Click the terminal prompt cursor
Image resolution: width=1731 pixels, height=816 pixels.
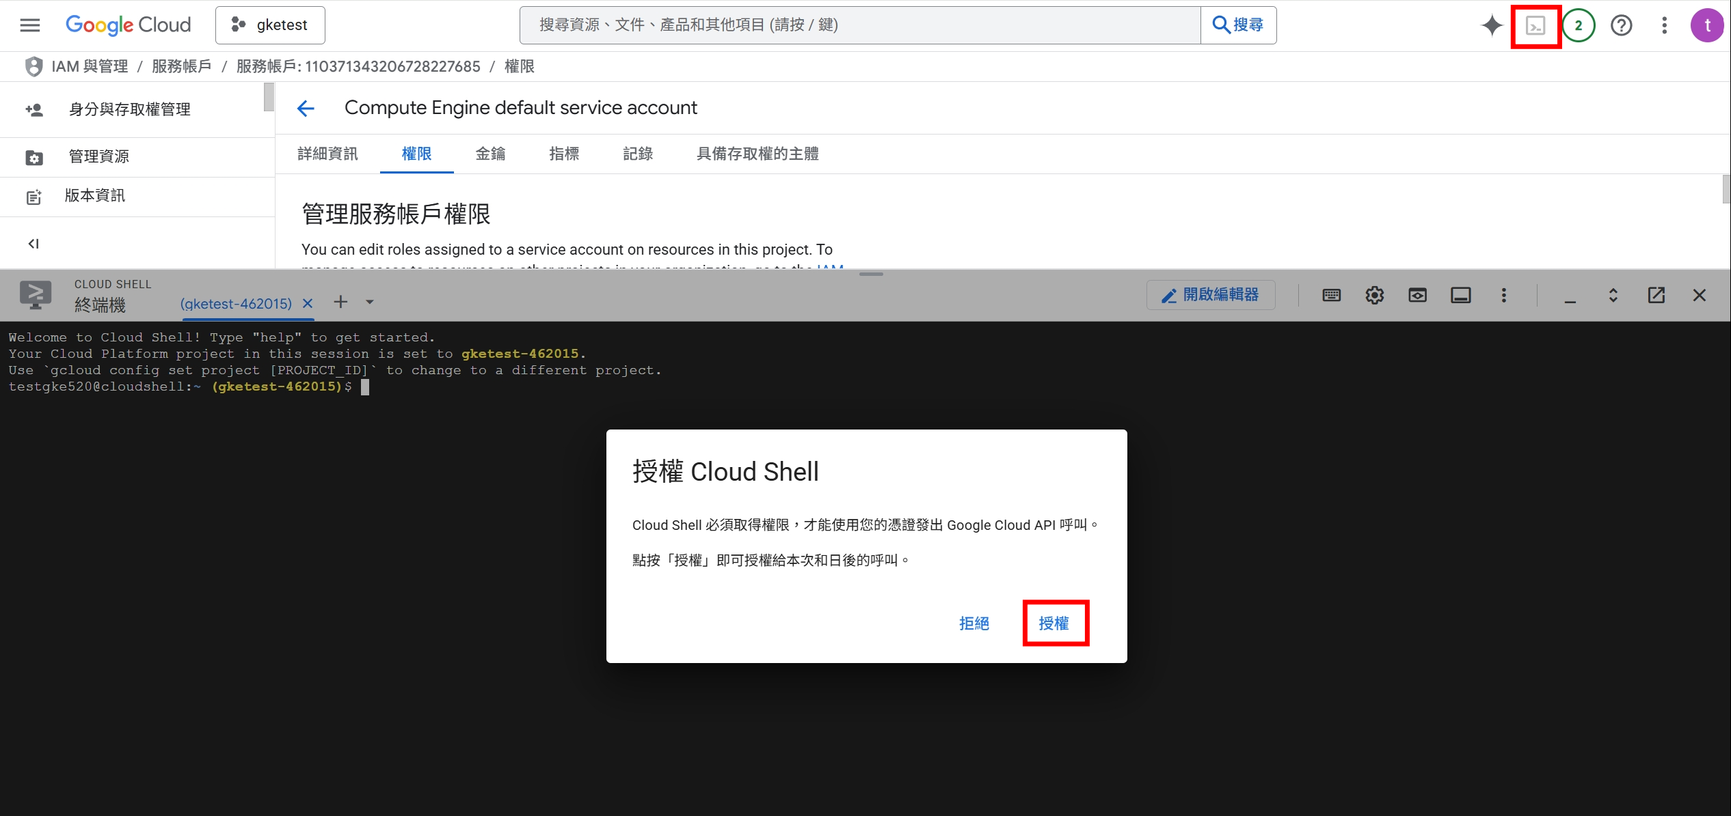(365, 387)
